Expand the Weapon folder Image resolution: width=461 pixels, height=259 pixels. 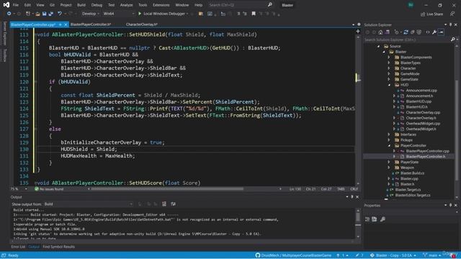click(x=389, y=168)
